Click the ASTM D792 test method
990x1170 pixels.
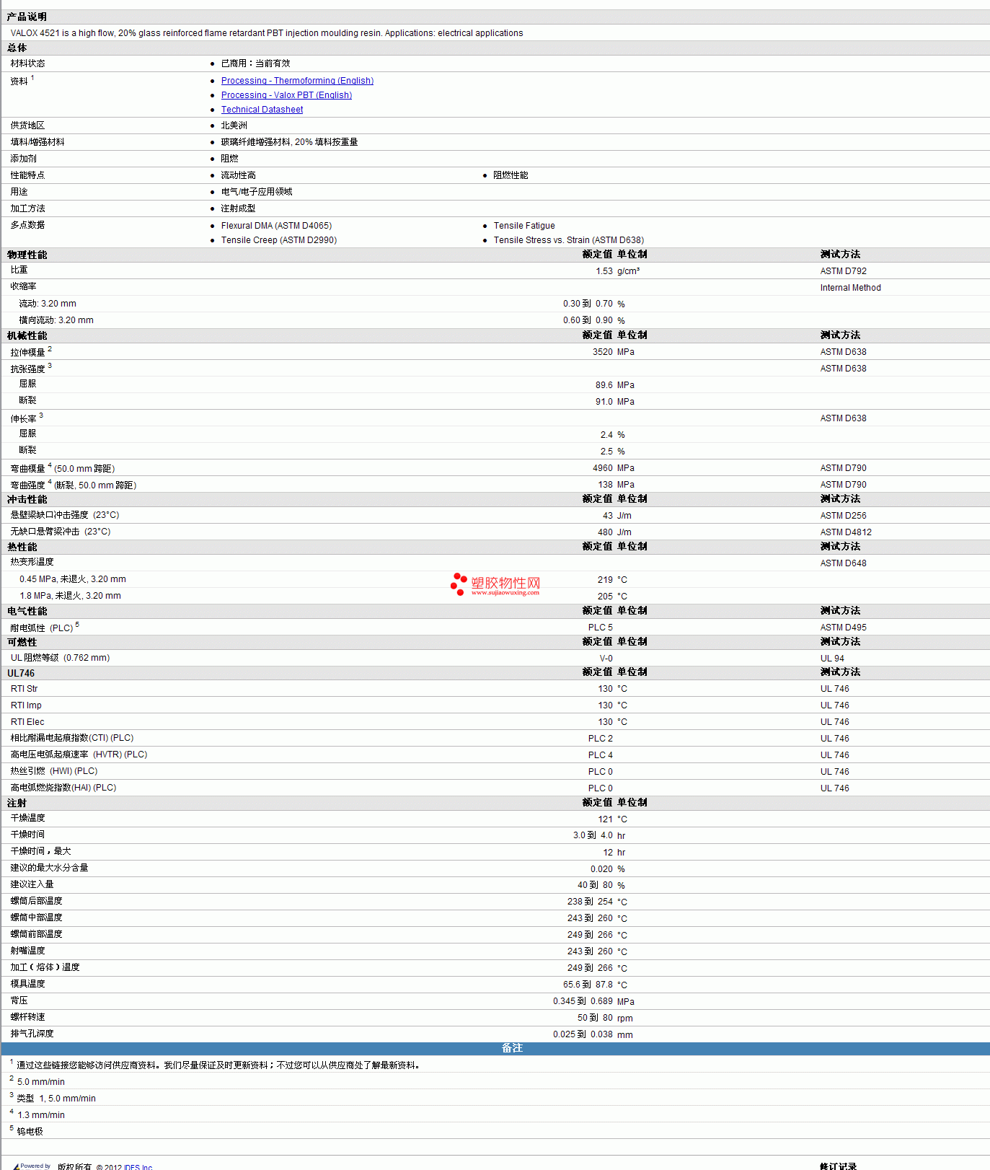(843, 271)
